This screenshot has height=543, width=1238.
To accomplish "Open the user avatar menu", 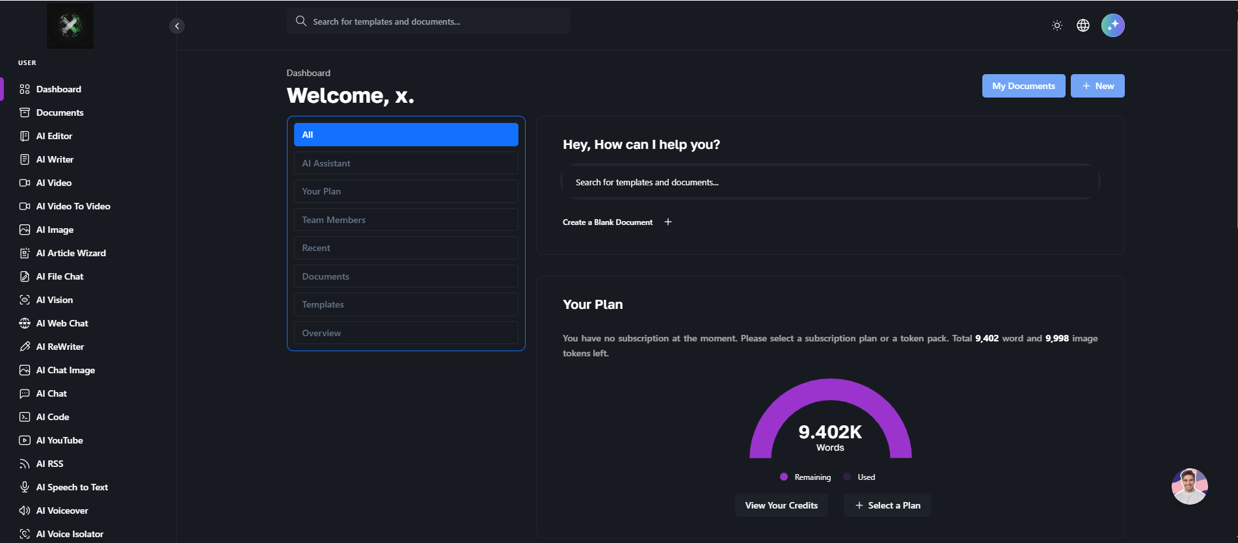I will [x=1112, y=25].
